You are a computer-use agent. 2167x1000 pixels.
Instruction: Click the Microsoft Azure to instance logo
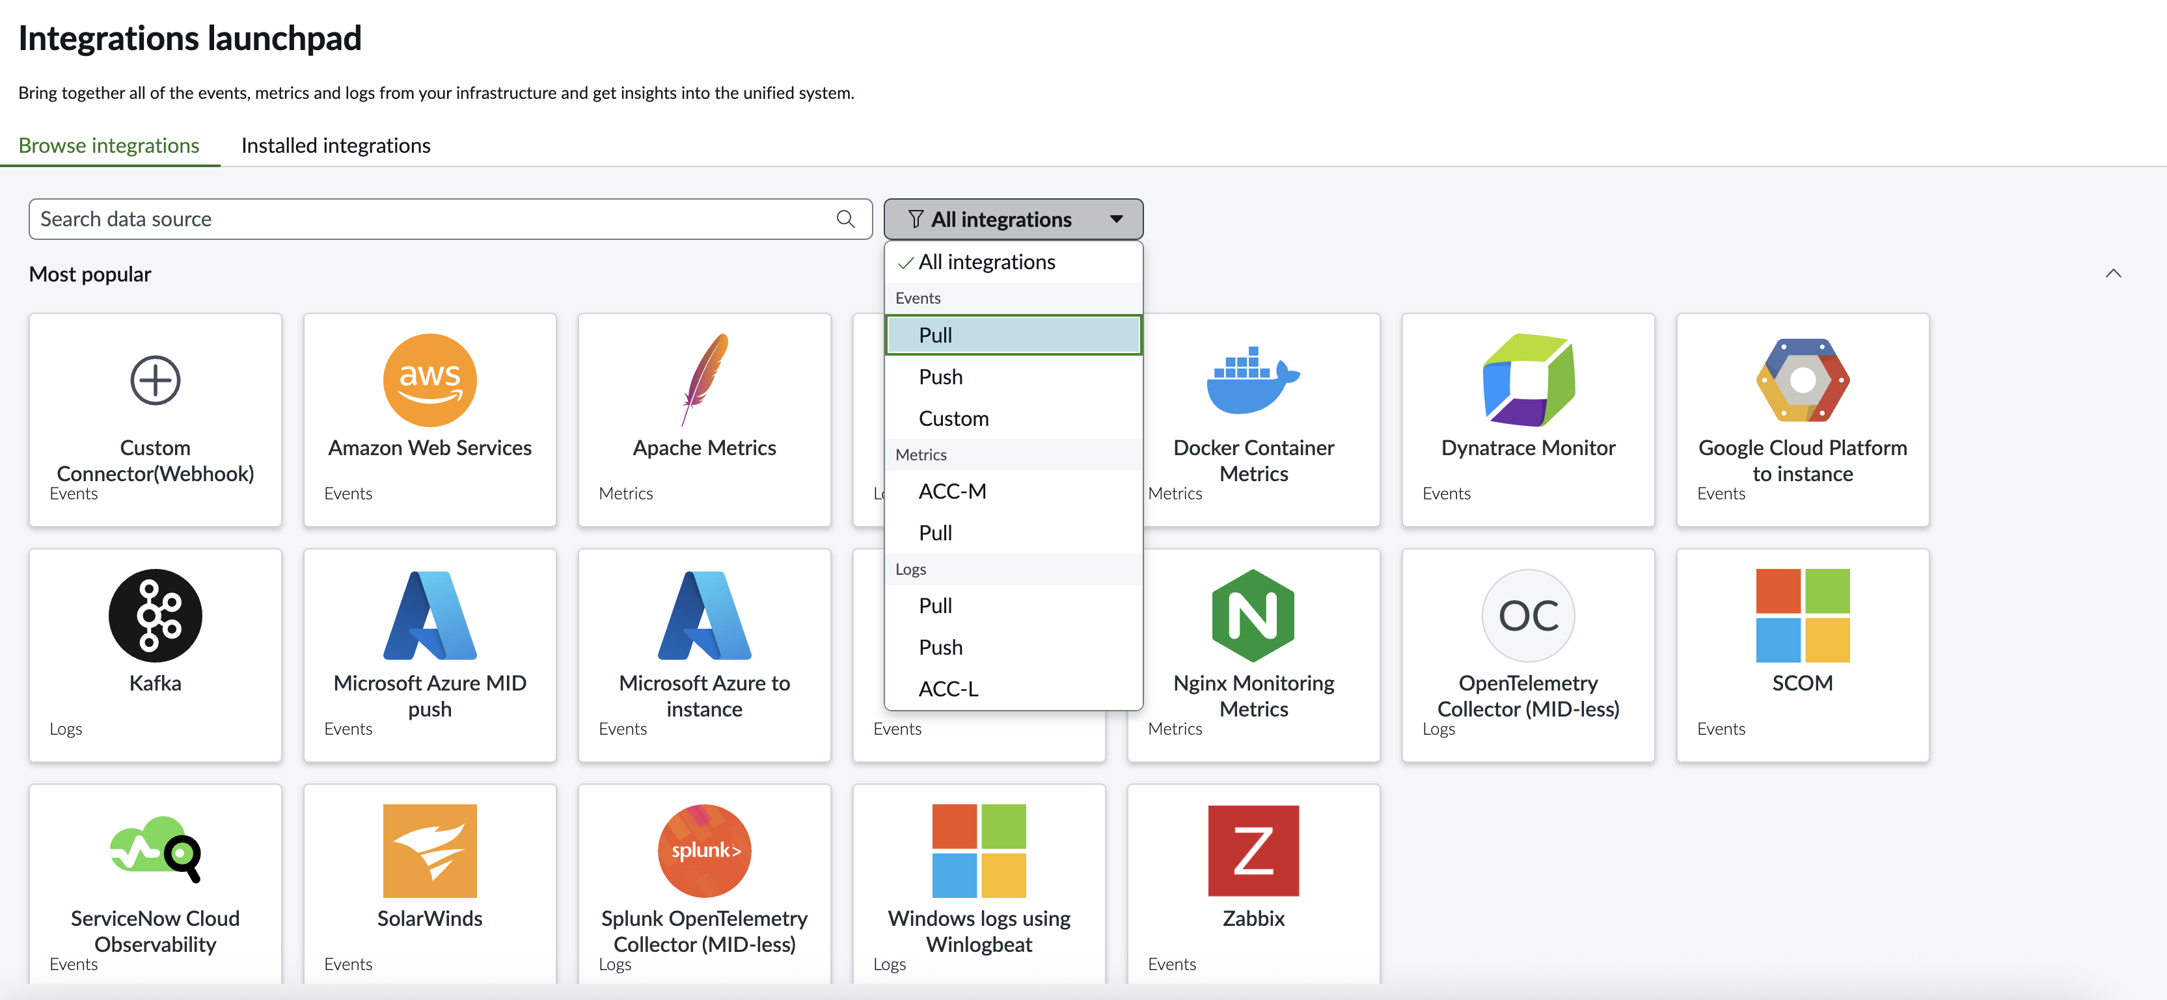point(705,615)
